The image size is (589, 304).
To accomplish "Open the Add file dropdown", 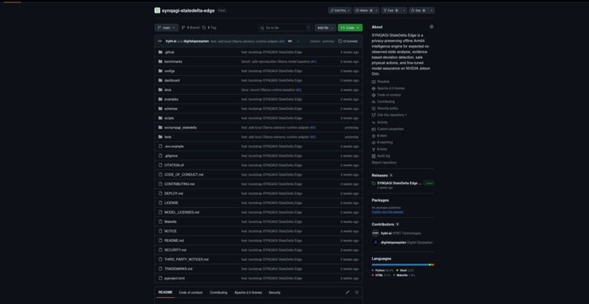I will pyautogui.click(x=325, y=28).
